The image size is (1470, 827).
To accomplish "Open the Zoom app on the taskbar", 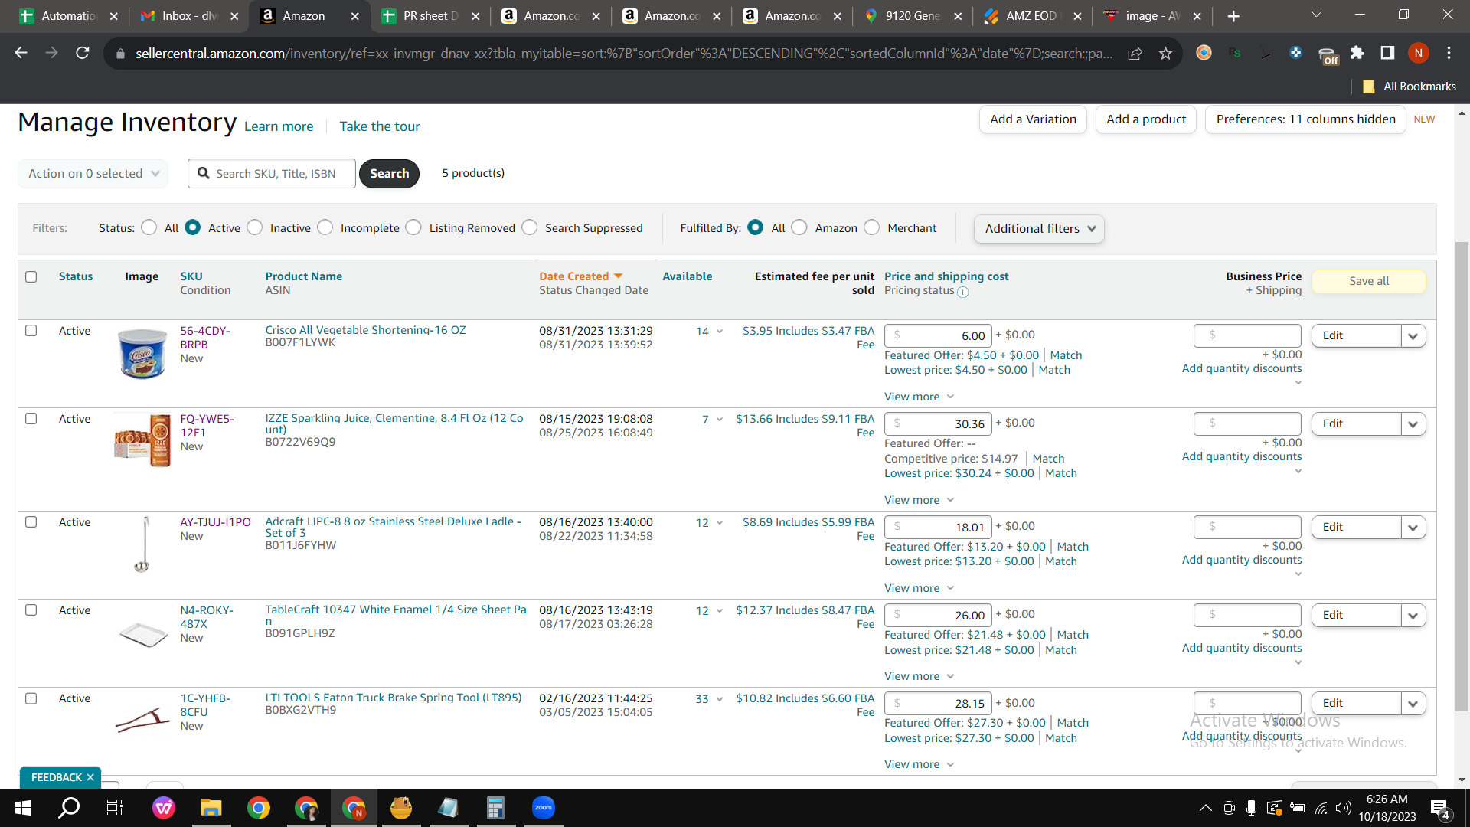I will 543,808.
